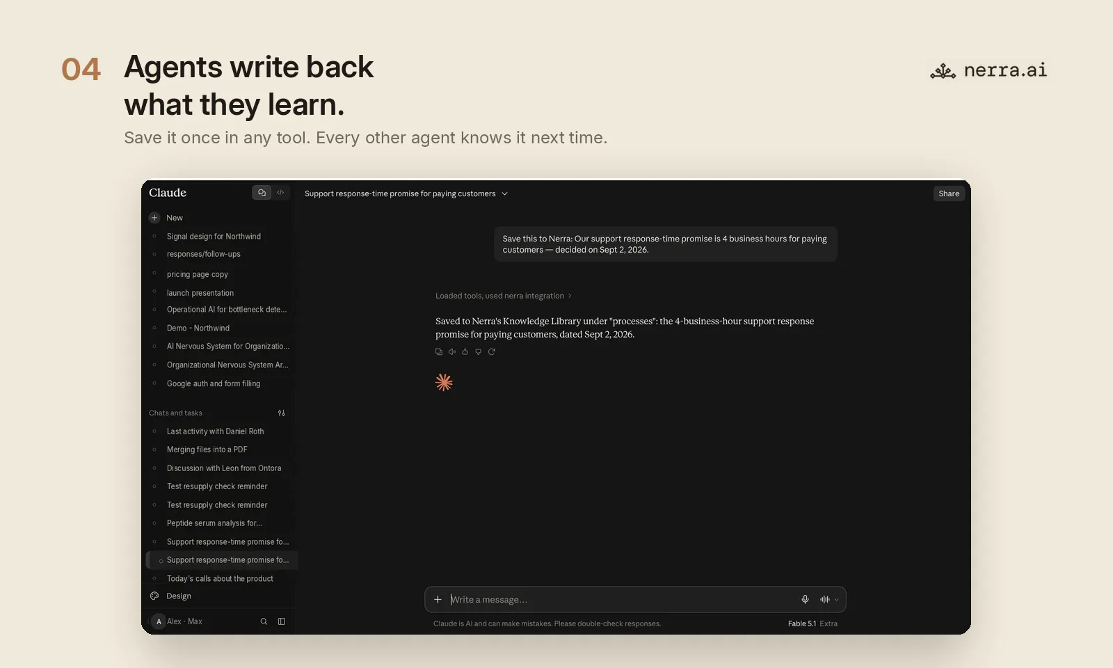Retry the response with the refresh icon
The image size is (1113, 668).
(x=492, y=351)
